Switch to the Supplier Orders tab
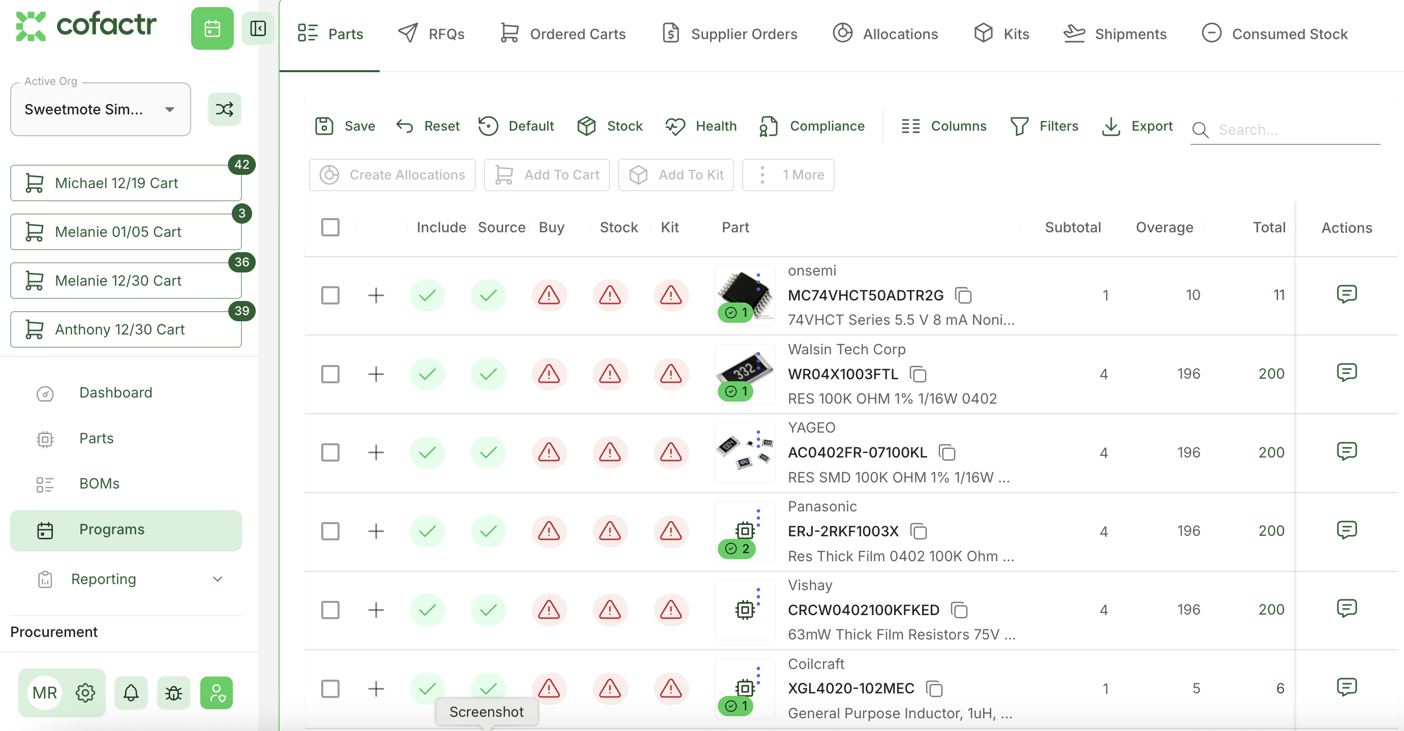 (x=729, y=34)
